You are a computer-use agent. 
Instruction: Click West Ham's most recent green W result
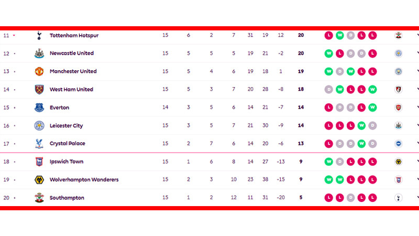click(372, 89)
